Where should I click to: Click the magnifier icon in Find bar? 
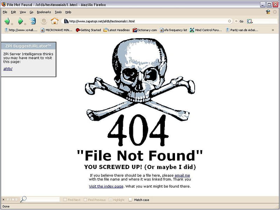tap(23, 199)
